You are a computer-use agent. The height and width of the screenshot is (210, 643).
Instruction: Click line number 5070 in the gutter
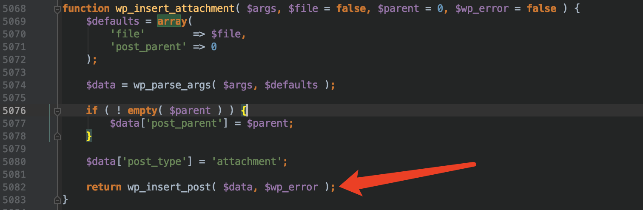14,34
